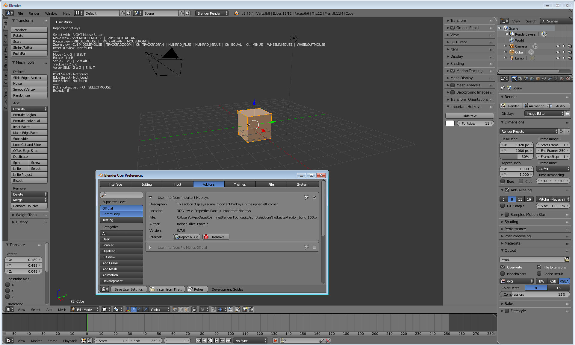Toggle the rotate manipulator arc icon
This screenshot has height=345, width=575.
point(140,309)
